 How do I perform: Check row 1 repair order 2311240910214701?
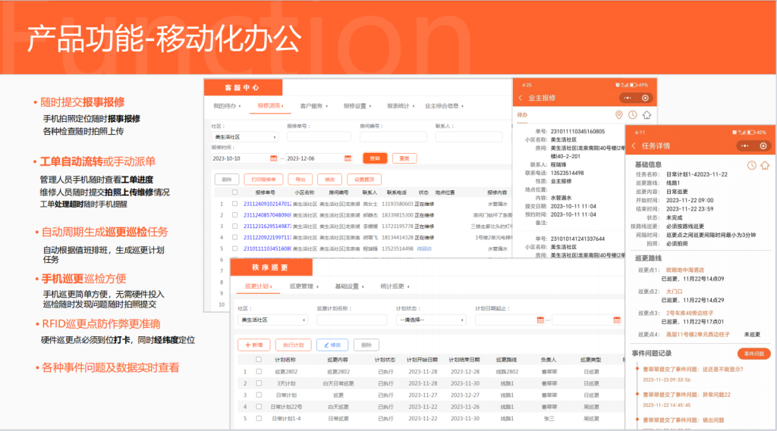click(235, 203)
